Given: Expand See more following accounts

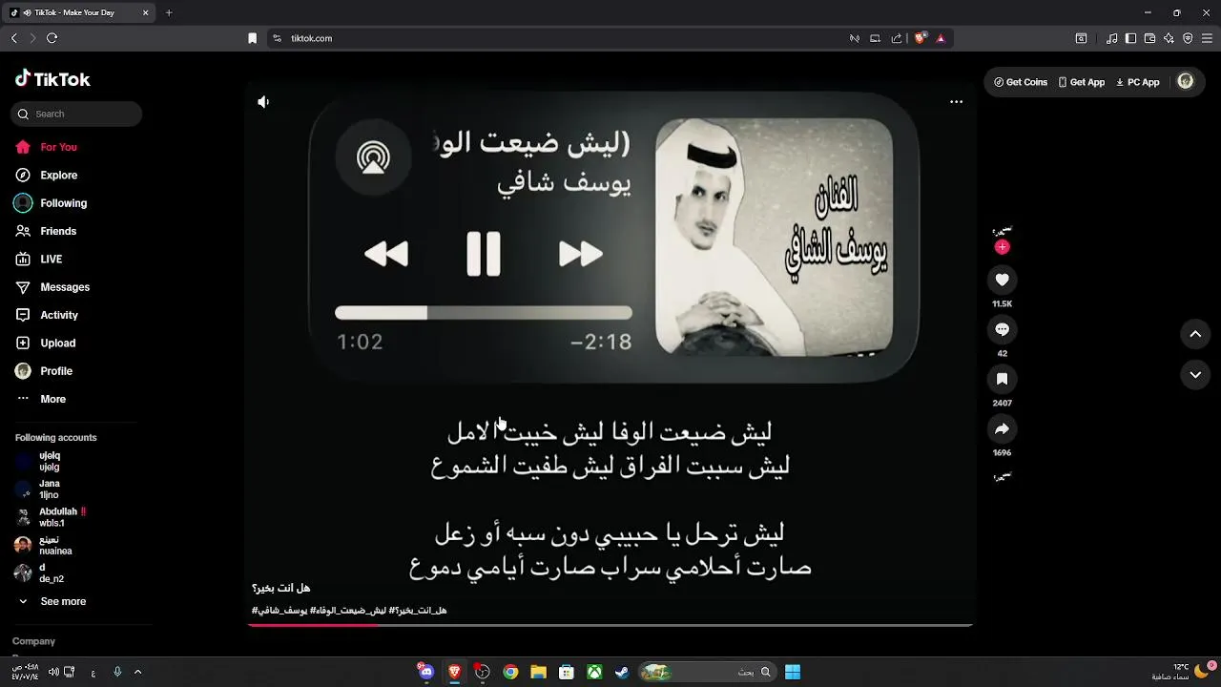Looking at the screenshot, I should [x=52, y=601].
